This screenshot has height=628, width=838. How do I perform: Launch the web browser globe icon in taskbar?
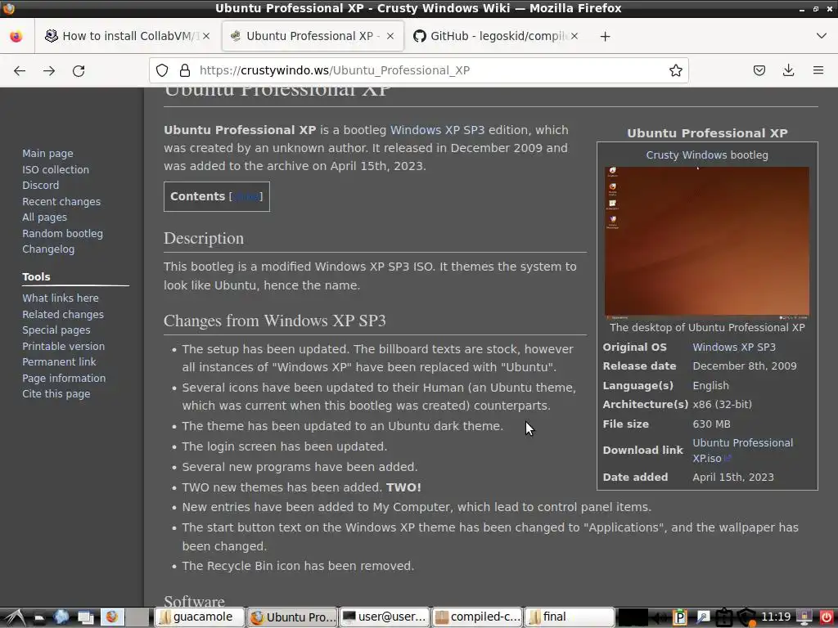pos(61,617)
